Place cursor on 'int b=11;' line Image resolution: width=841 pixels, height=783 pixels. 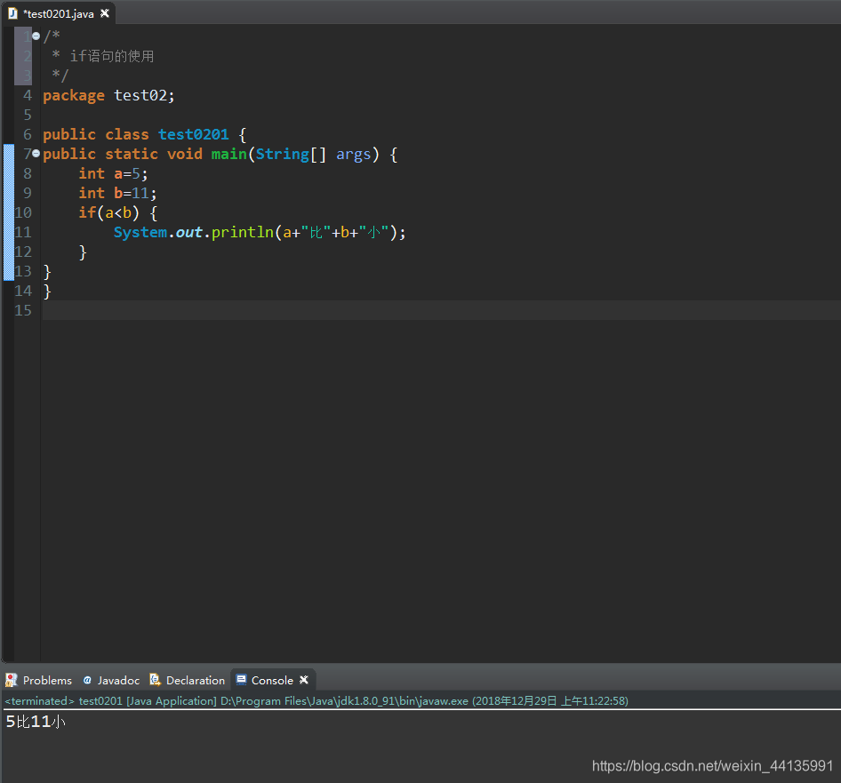pyautogui.click(x=117, y=193)
